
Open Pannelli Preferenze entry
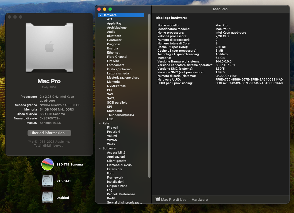tap(121, 194)
